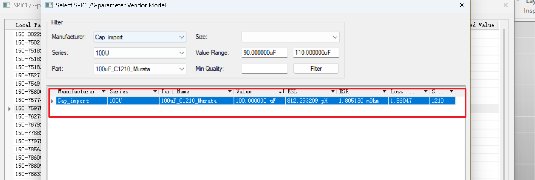The height and width of the screenshot is (180, 535).
Task: Select row 150-7679 in background list
Action: (x=27, y=125)
